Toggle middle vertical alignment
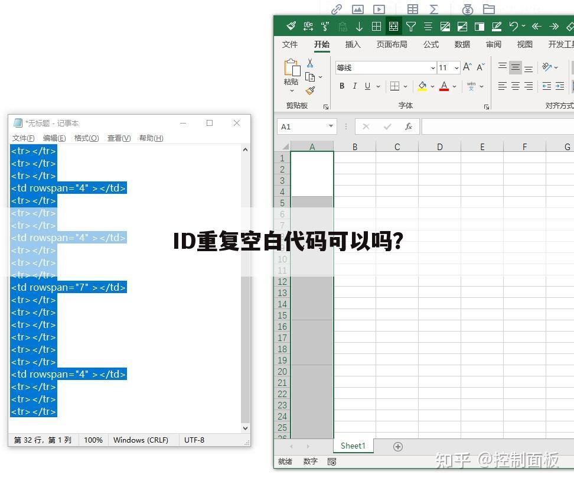Image resolution: width=574 pixels, height=484 pixels. (x=515, y=67)
